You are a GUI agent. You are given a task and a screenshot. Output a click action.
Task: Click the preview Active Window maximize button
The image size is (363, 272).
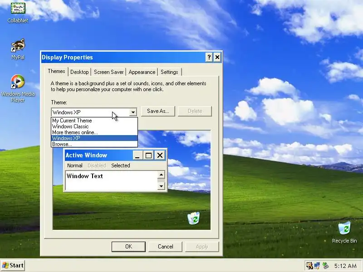(x=148, y=155)
